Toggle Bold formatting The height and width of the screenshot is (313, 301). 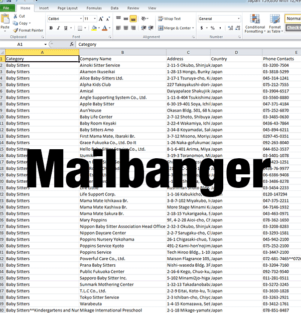point(51,28)
